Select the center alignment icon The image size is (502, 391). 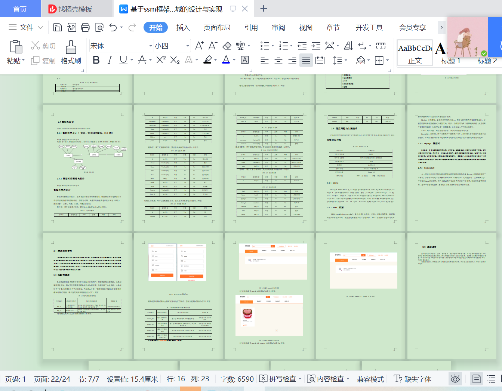(x=278, y=60)
